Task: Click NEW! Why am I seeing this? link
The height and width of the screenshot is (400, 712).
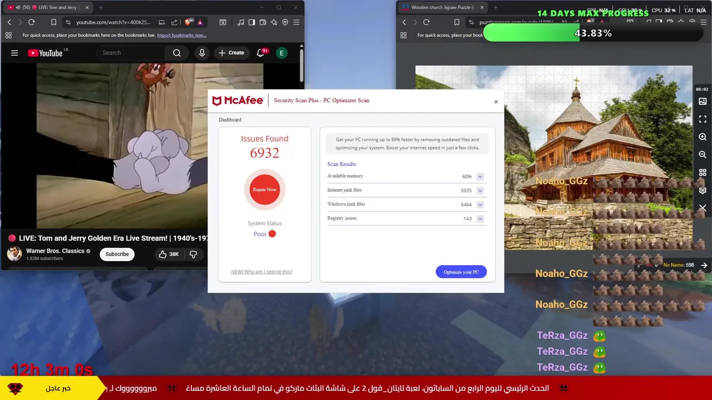Action: [x=261, y=272]
